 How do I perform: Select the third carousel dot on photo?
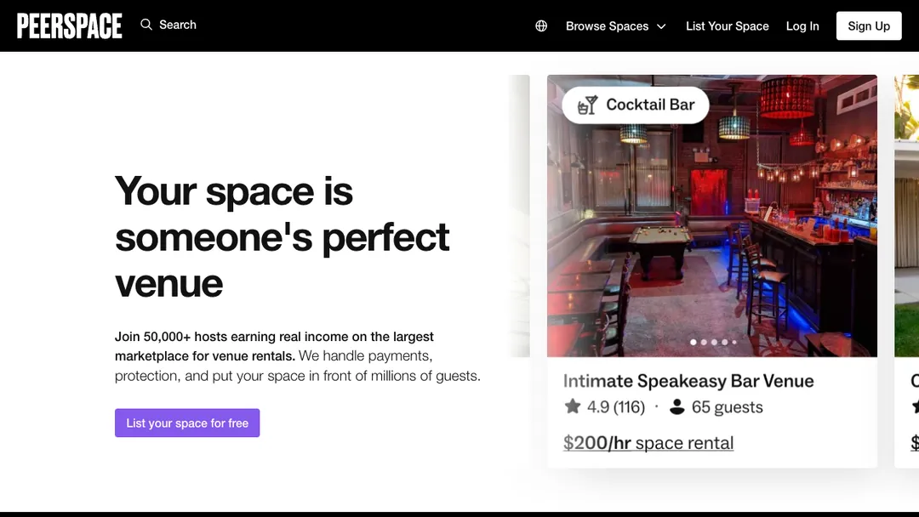[714, 342]
